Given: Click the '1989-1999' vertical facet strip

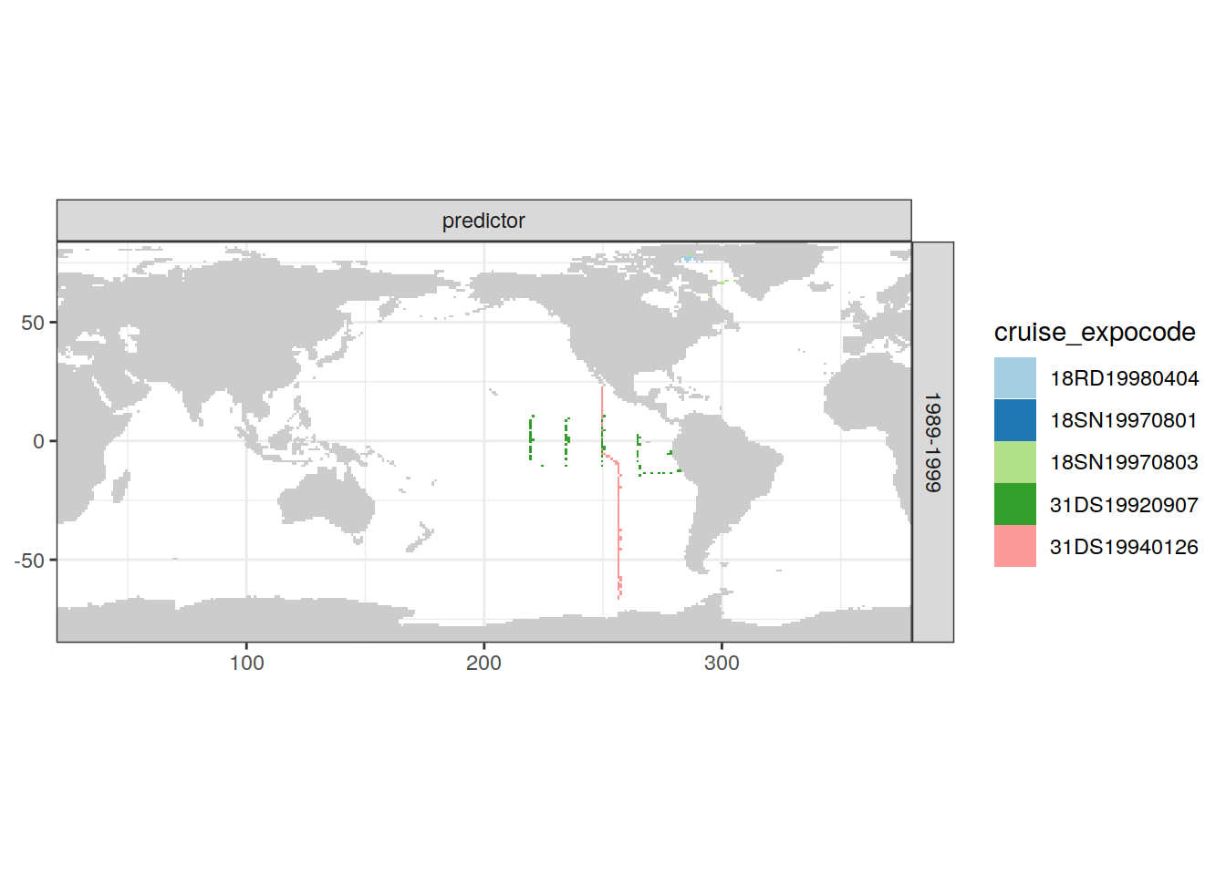Looking at the screenshot, I should tap(932, 442).
